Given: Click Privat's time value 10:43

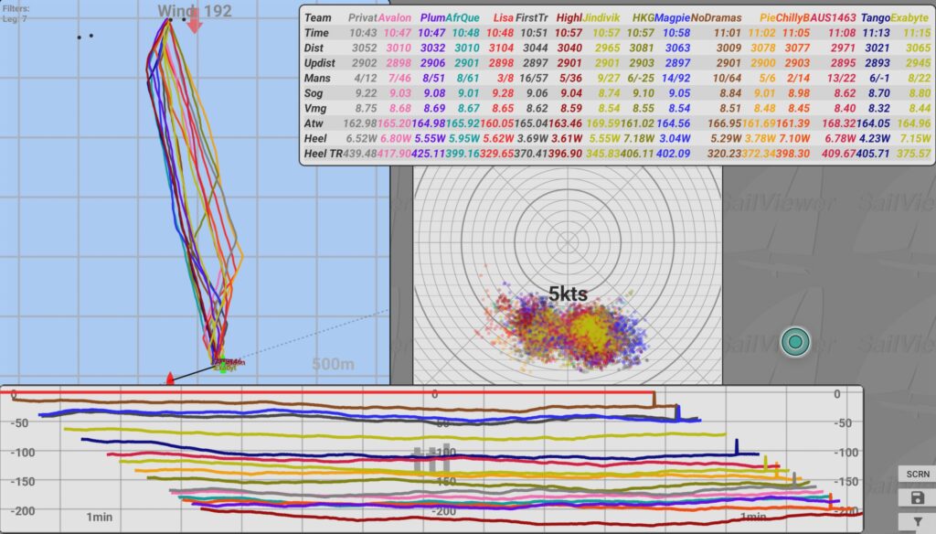Looking at the screenshot, I should point(363,33).
